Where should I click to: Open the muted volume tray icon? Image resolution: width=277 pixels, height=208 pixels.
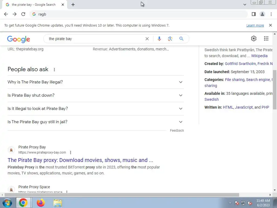pos(250,203)
